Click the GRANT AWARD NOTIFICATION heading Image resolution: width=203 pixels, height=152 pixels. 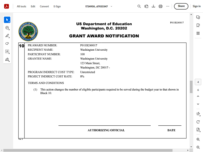coord(104,36)
